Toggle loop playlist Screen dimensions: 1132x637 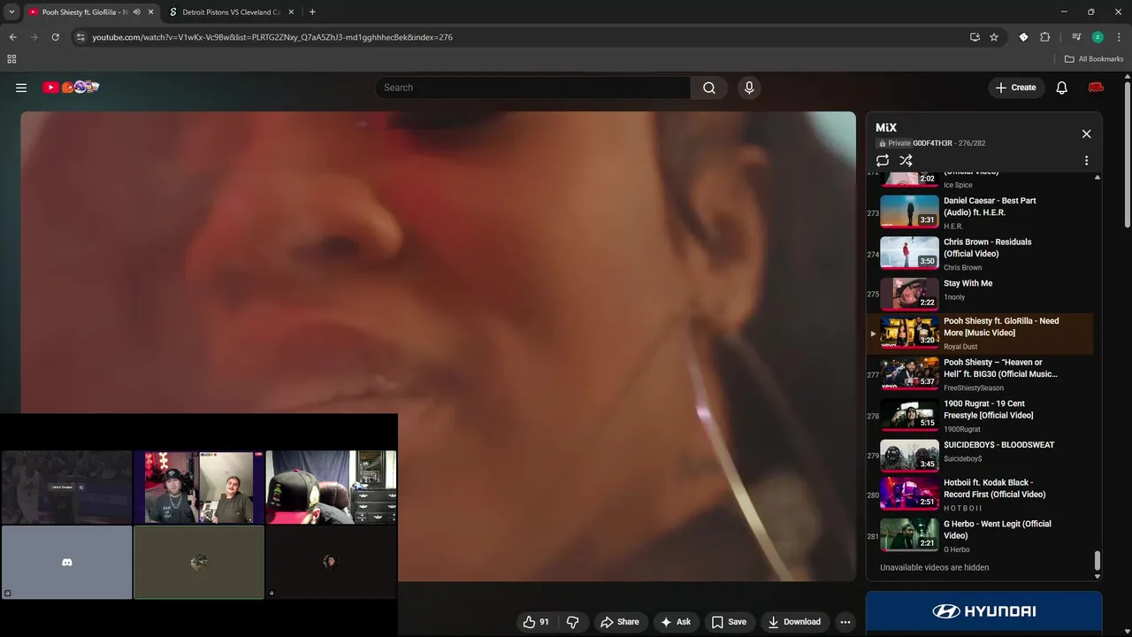point(883,160)
